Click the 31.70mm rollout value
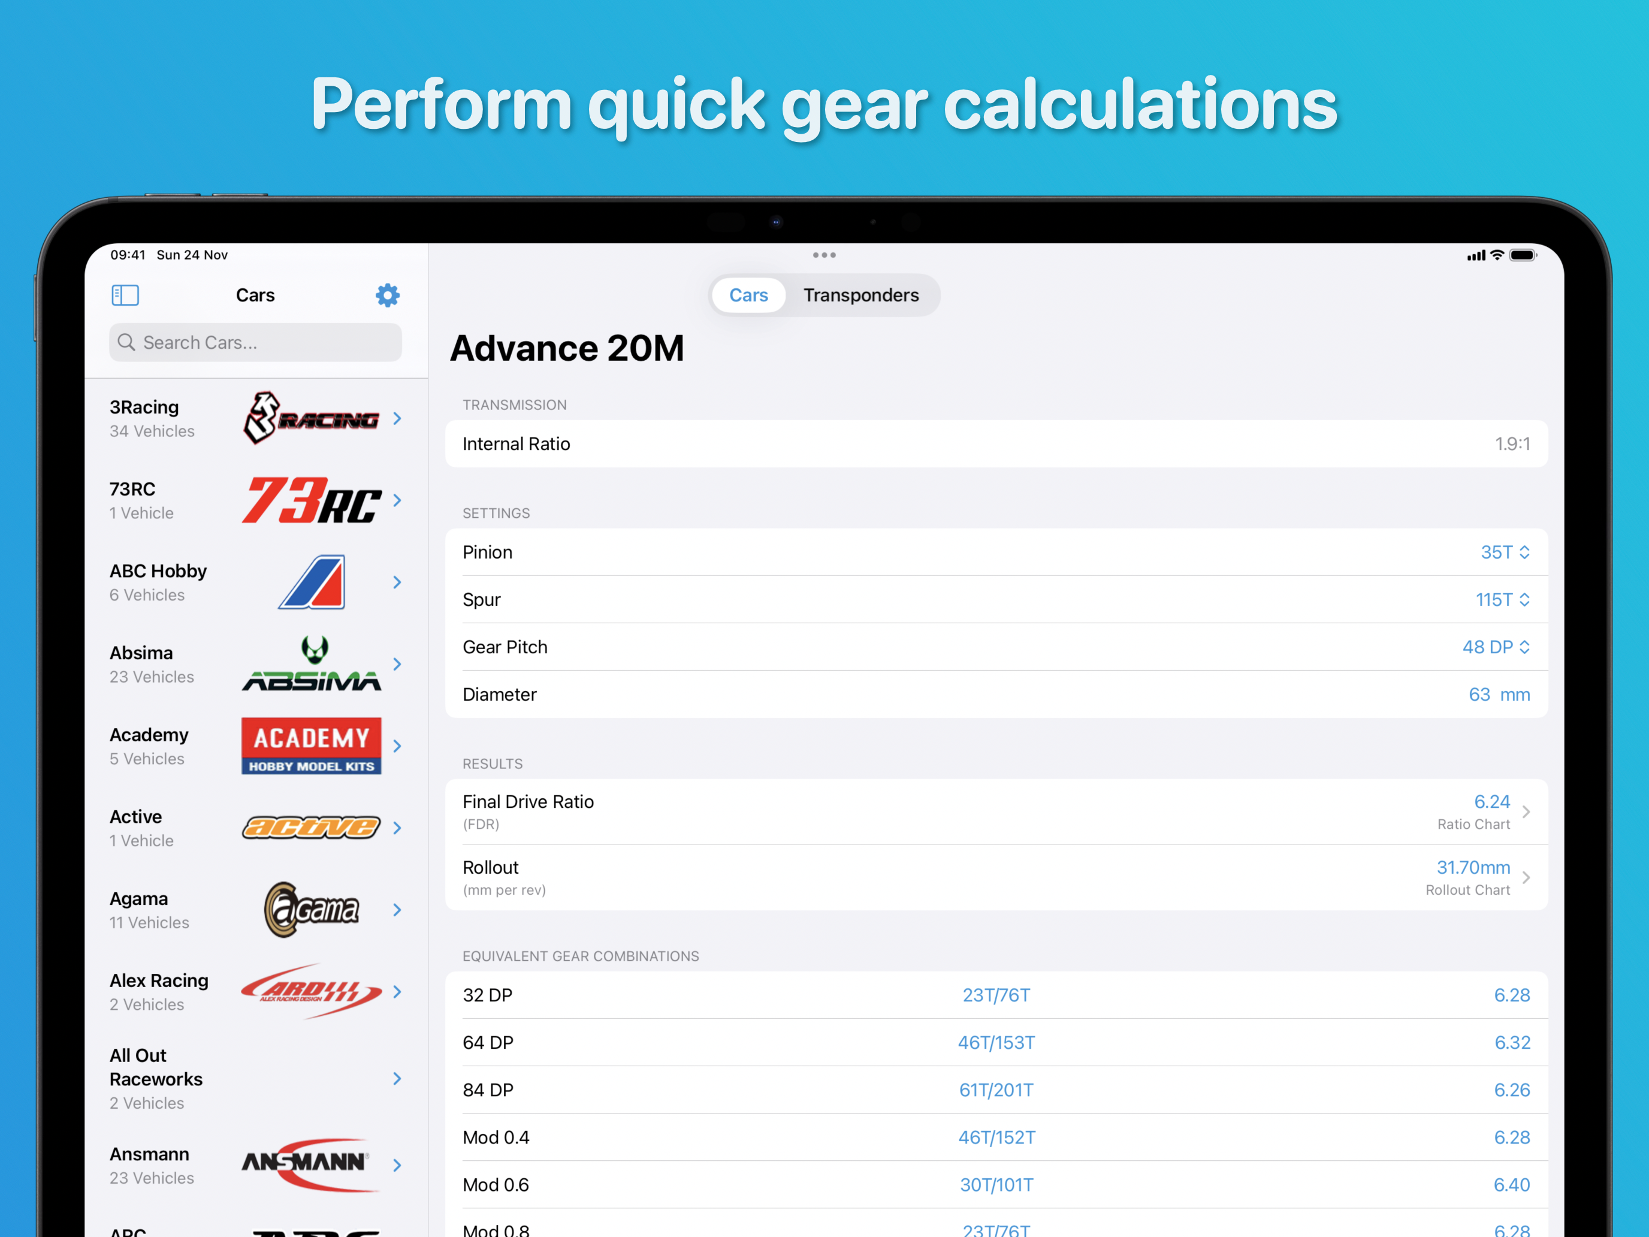The height and width of the screenshot is (1237, 1649). point(1473,868)
